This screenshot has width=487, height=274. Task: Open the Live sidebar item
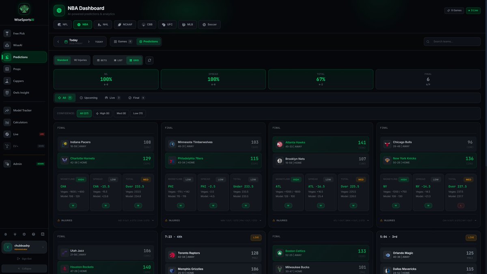[x=24, y=134]
